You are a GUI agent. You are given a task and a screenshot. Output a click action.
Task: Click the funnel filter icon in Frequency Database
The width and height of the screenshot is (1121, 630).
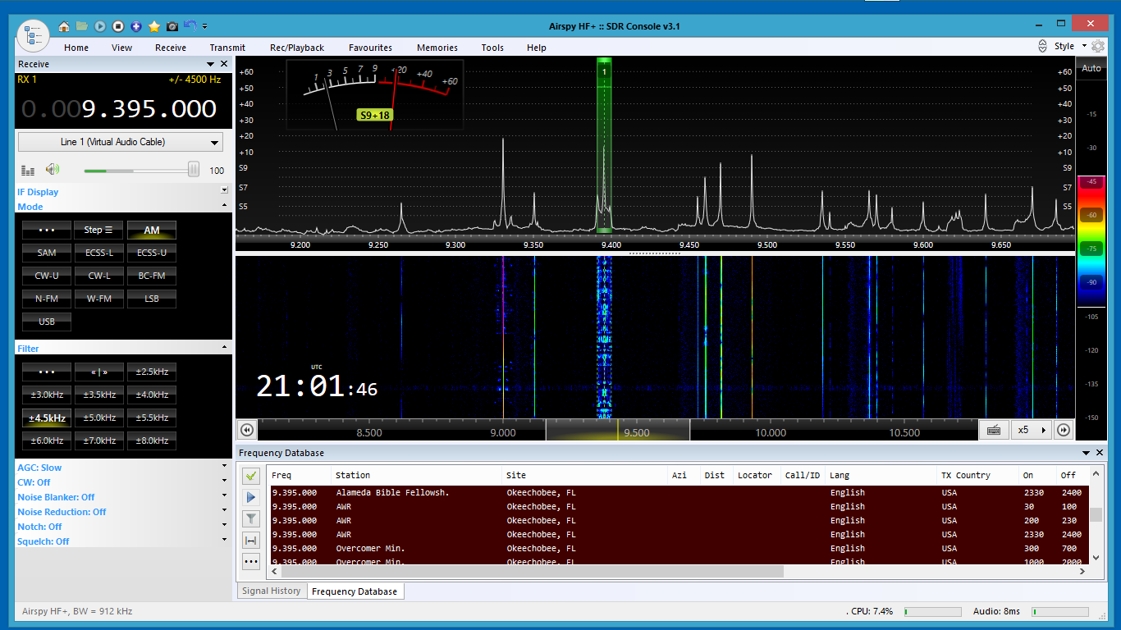(251, 518)
